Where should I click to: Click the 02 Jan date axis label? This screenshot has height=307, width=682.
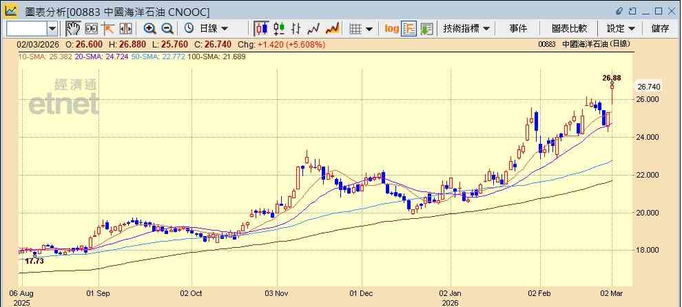pos(451,293)
